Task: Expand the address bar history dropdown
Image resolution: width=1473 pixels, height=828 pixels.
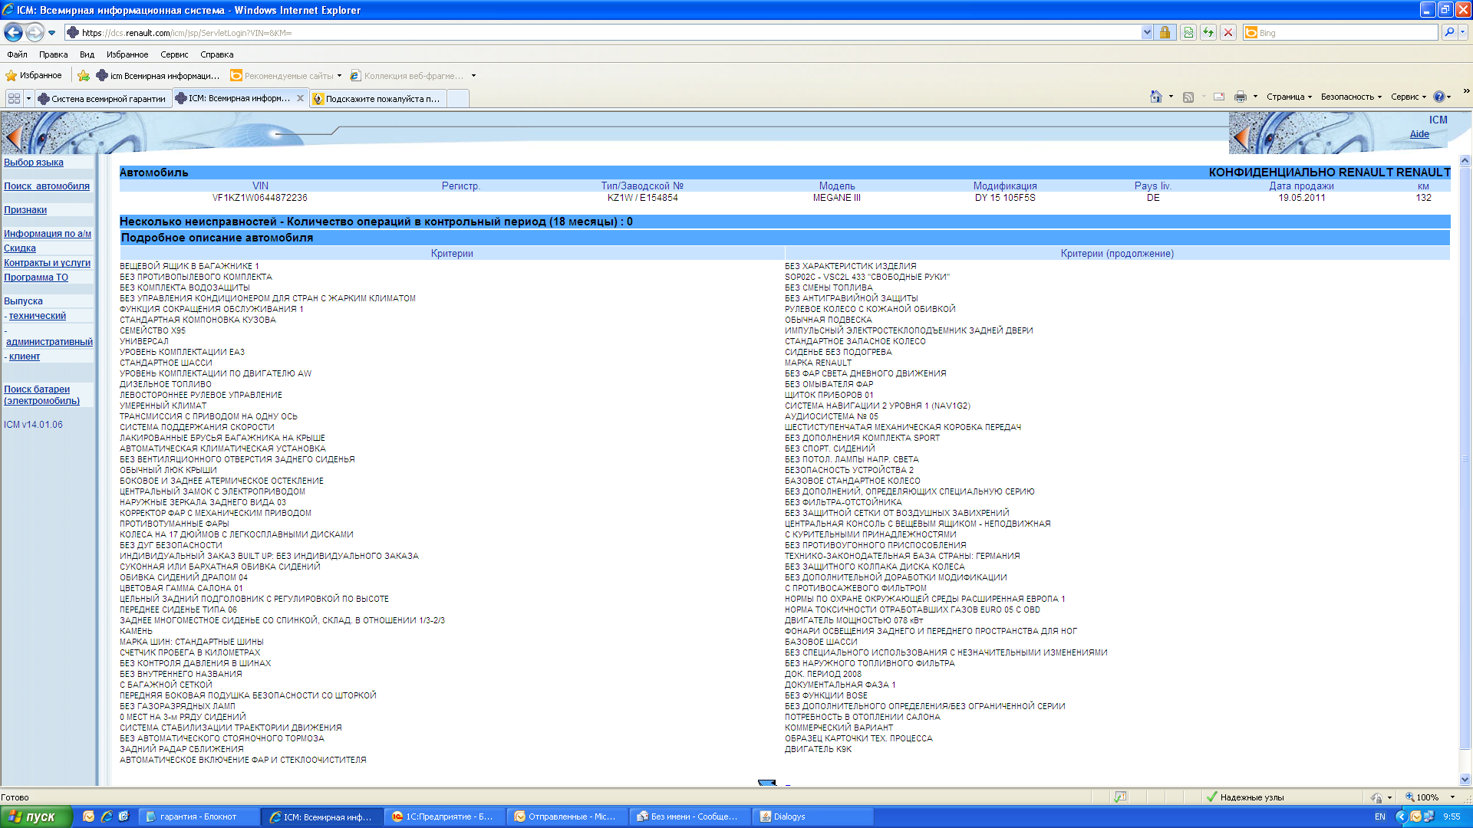Action: click(x=1147, y=32)
